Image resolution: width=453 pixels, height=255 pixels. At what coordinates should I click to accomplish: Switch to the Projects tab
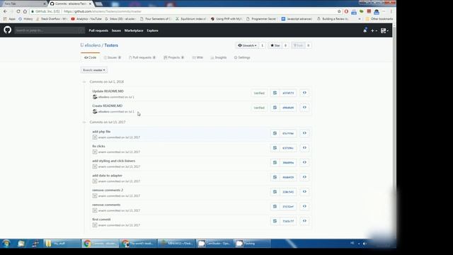coord(174,57)
